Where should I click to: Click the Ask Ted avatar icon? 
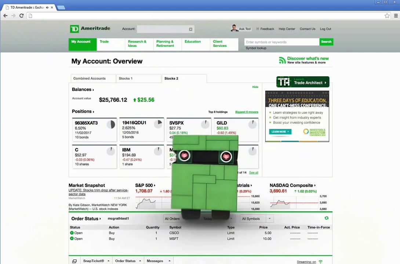[x=234, y=28]
